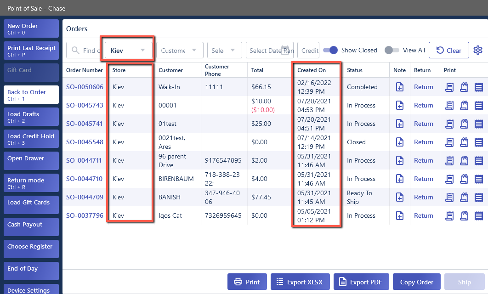Add a note to order SO-0045741

point(400,124)
